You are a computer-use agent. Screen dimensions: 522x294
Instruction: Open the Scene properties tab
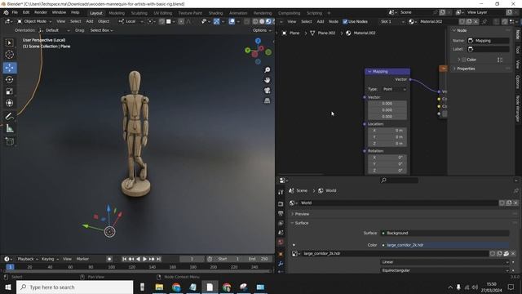click(281, 232)
